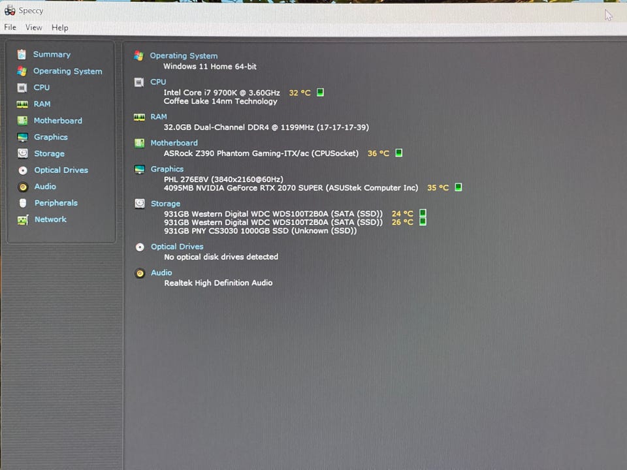
Task: Select RAM in the sidebar list
Action: point(42,104)
